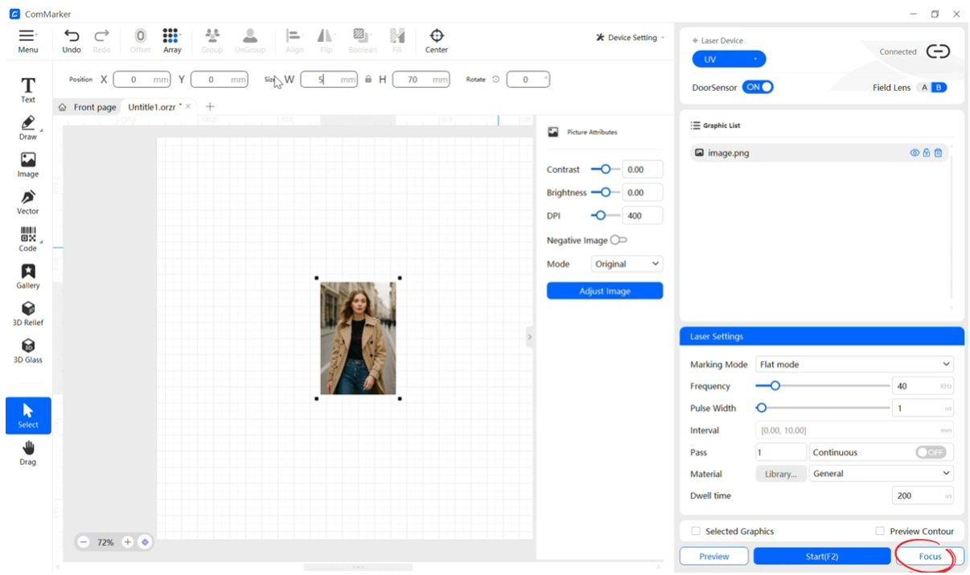Open the Menu hamburger button
The width and height of the screenshot is (970, 575).
[x=28, y=40]
